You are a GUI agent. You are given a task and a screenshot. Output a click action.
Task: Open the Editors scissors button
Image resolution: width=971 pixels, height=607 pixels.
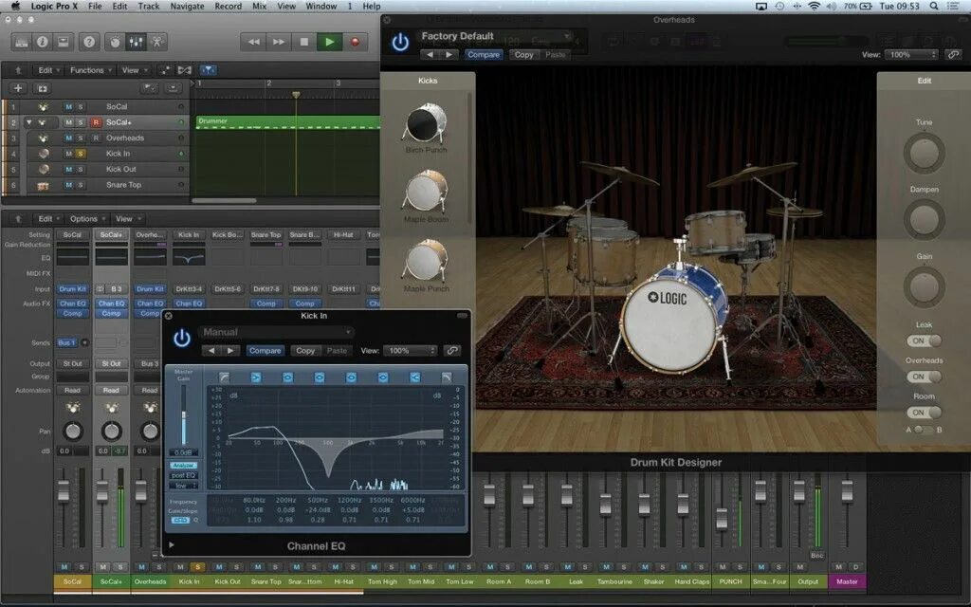(156, 42)
